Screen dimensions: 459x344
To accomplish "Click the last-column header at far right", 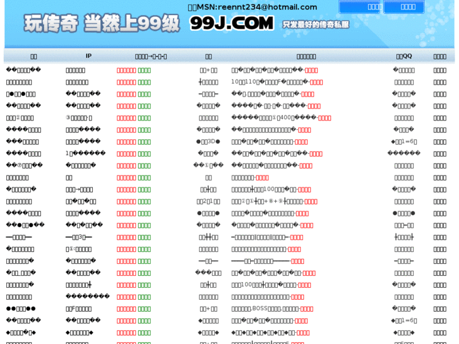I will [439, 57].
